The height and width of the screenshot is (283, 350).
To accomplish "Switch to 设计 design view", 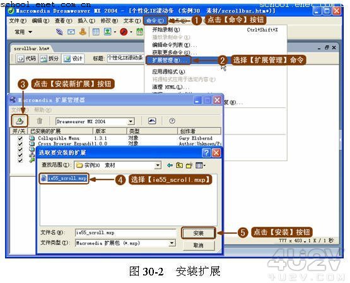I will coord(73,59).
